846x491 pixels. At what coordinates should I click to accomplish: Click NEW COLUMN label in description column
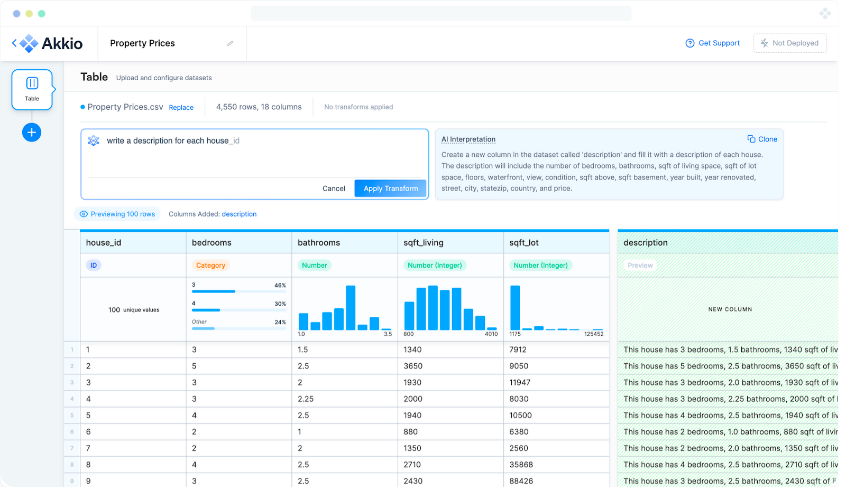(730, 309)
